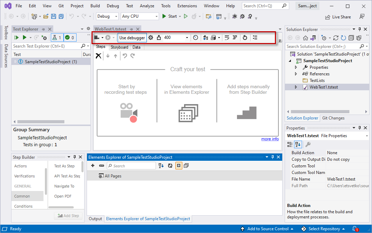372x233 pixels.
Task: Open File Properties object dropdown arrow
Action: pos(367,136)
